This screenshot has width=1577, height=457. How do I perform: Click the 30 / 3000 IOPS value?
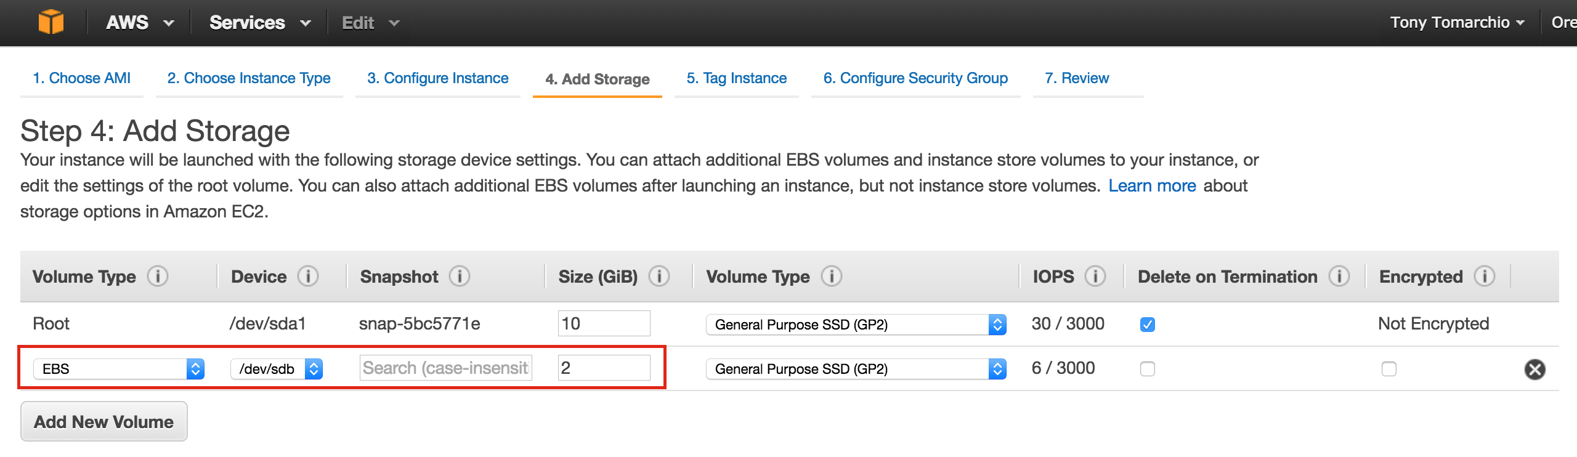point(1068,323)
